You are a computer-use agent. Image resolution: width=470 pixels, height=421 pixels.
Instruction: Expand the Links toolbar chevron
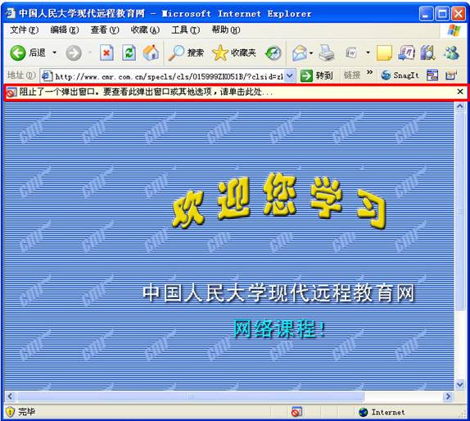pyautogui.click(x=369, y=72)
